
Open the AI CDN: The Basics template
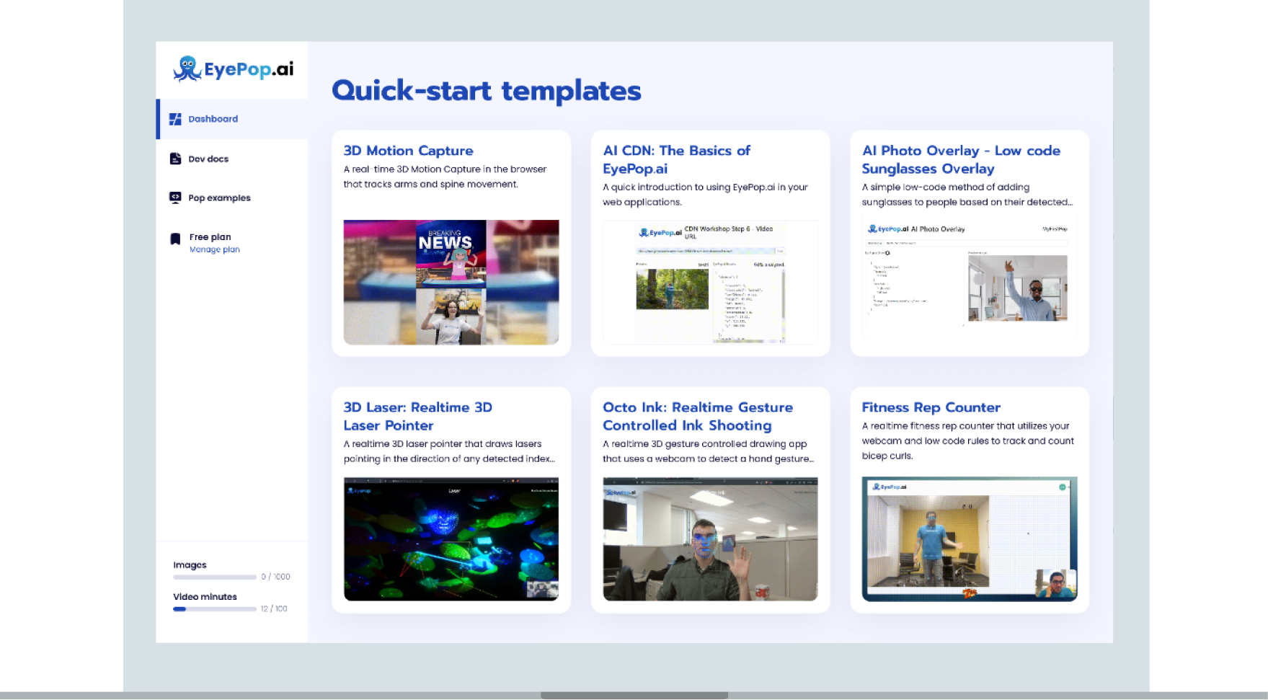click(676, 159)
